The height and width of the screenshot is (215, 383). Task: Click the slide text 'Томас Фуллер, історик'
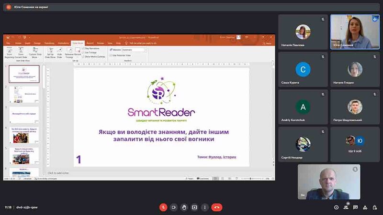click(217, 157)
